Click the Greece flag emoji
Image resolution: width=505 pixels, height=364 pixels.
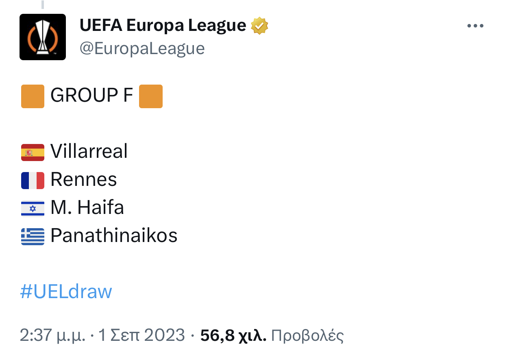[x=33, y=236]
